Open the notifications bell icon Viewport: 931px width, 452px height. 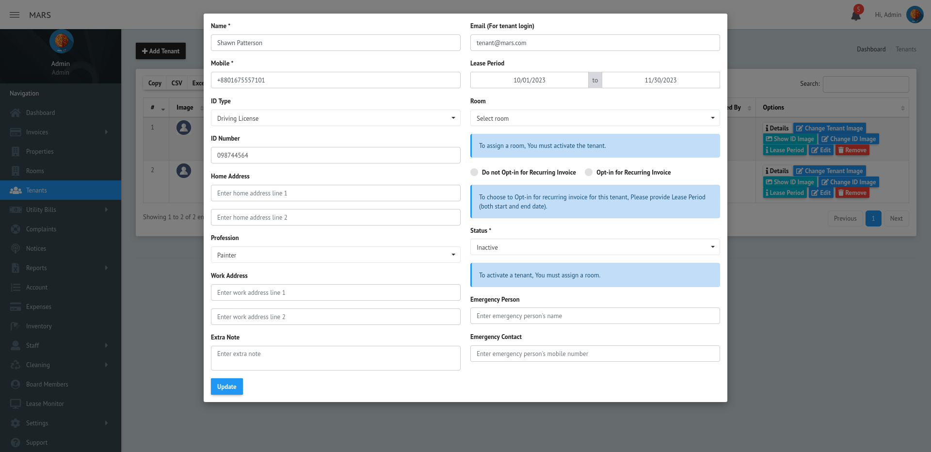pos(856,15)
